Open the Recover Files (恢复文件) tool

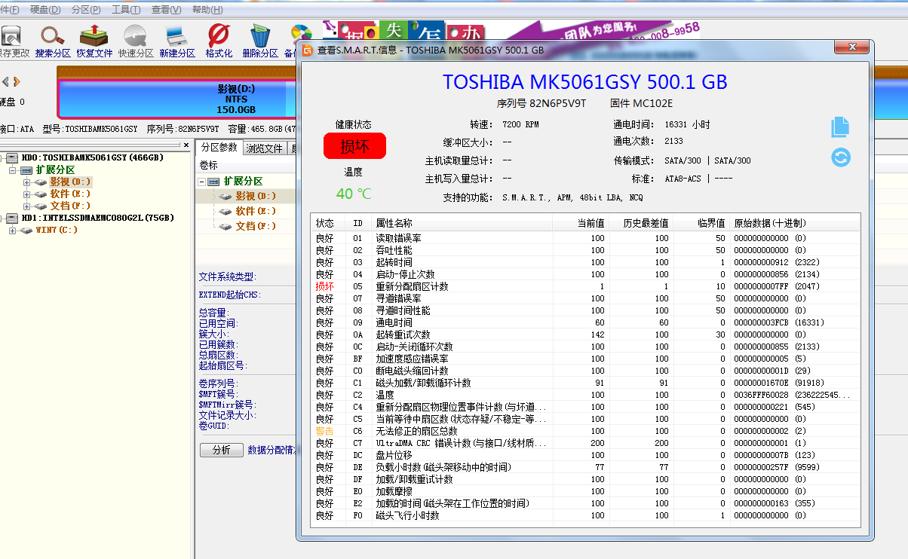click(94, 35)
